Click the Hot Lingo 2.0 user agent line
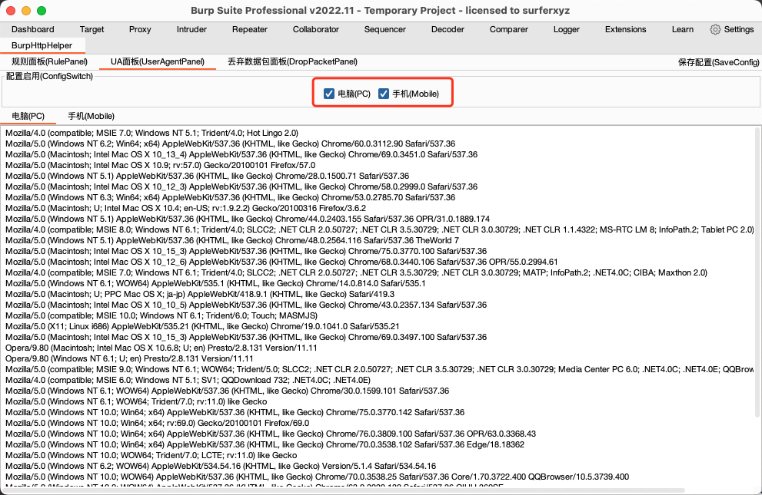762x495 pixels. coord(151,133)
